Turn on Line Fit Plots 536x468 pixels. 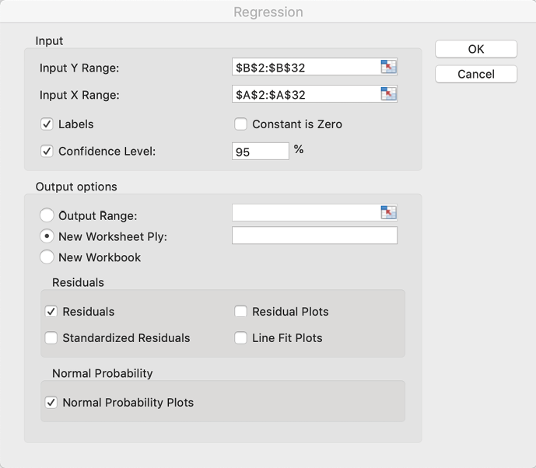[x=241, y=338]
